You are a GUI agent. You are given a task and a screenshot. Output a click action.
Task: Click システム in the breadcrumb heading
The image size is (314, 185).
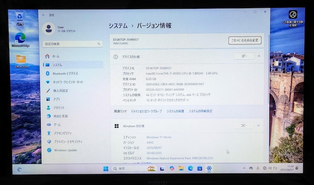coord(118,26)
